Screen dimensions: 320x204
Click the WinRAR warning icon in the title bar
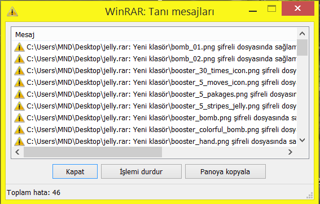(x=12, y=11)
